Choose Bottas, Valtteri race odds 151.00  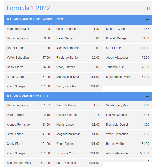point(127,144)
